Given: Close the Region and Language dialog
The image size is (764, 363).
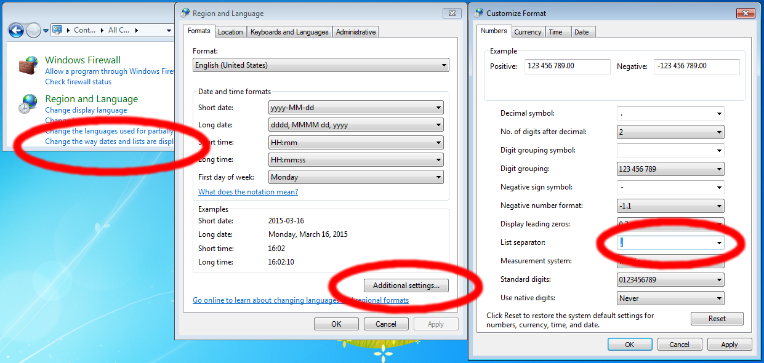Looking at the screenshot, I should click(451, 13).
